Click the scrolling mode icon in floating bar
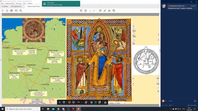This screenshot has width=198, height=111. (92, 102)
